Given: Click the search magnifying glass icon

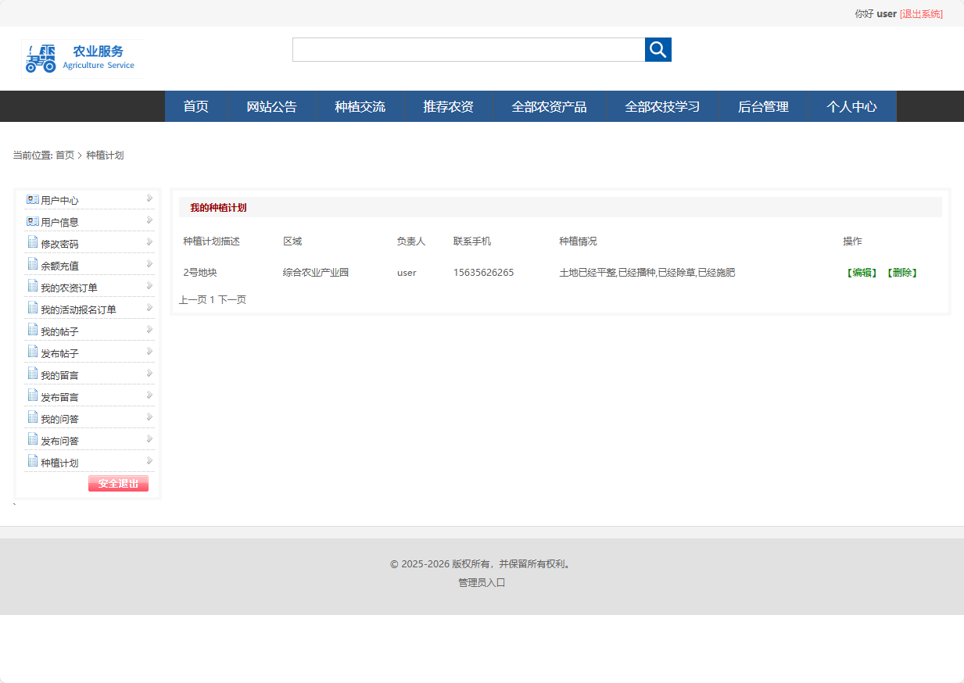Looking at the screenshot, I should pos(658,49).
